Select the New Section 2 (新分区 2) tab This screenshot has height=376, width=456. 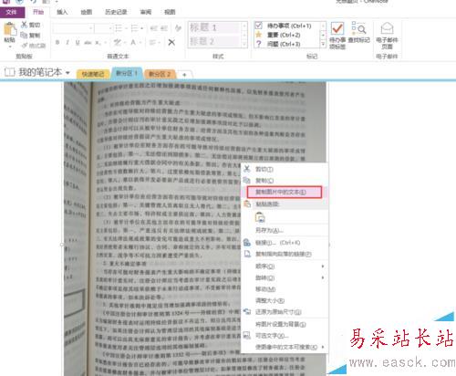160,74
